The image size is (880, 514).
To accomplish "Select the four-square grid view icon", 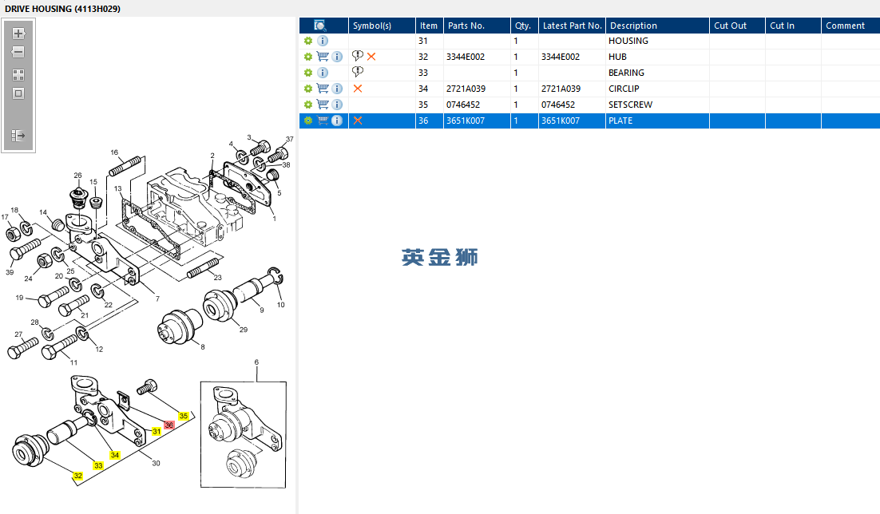I will coord(18,75).
